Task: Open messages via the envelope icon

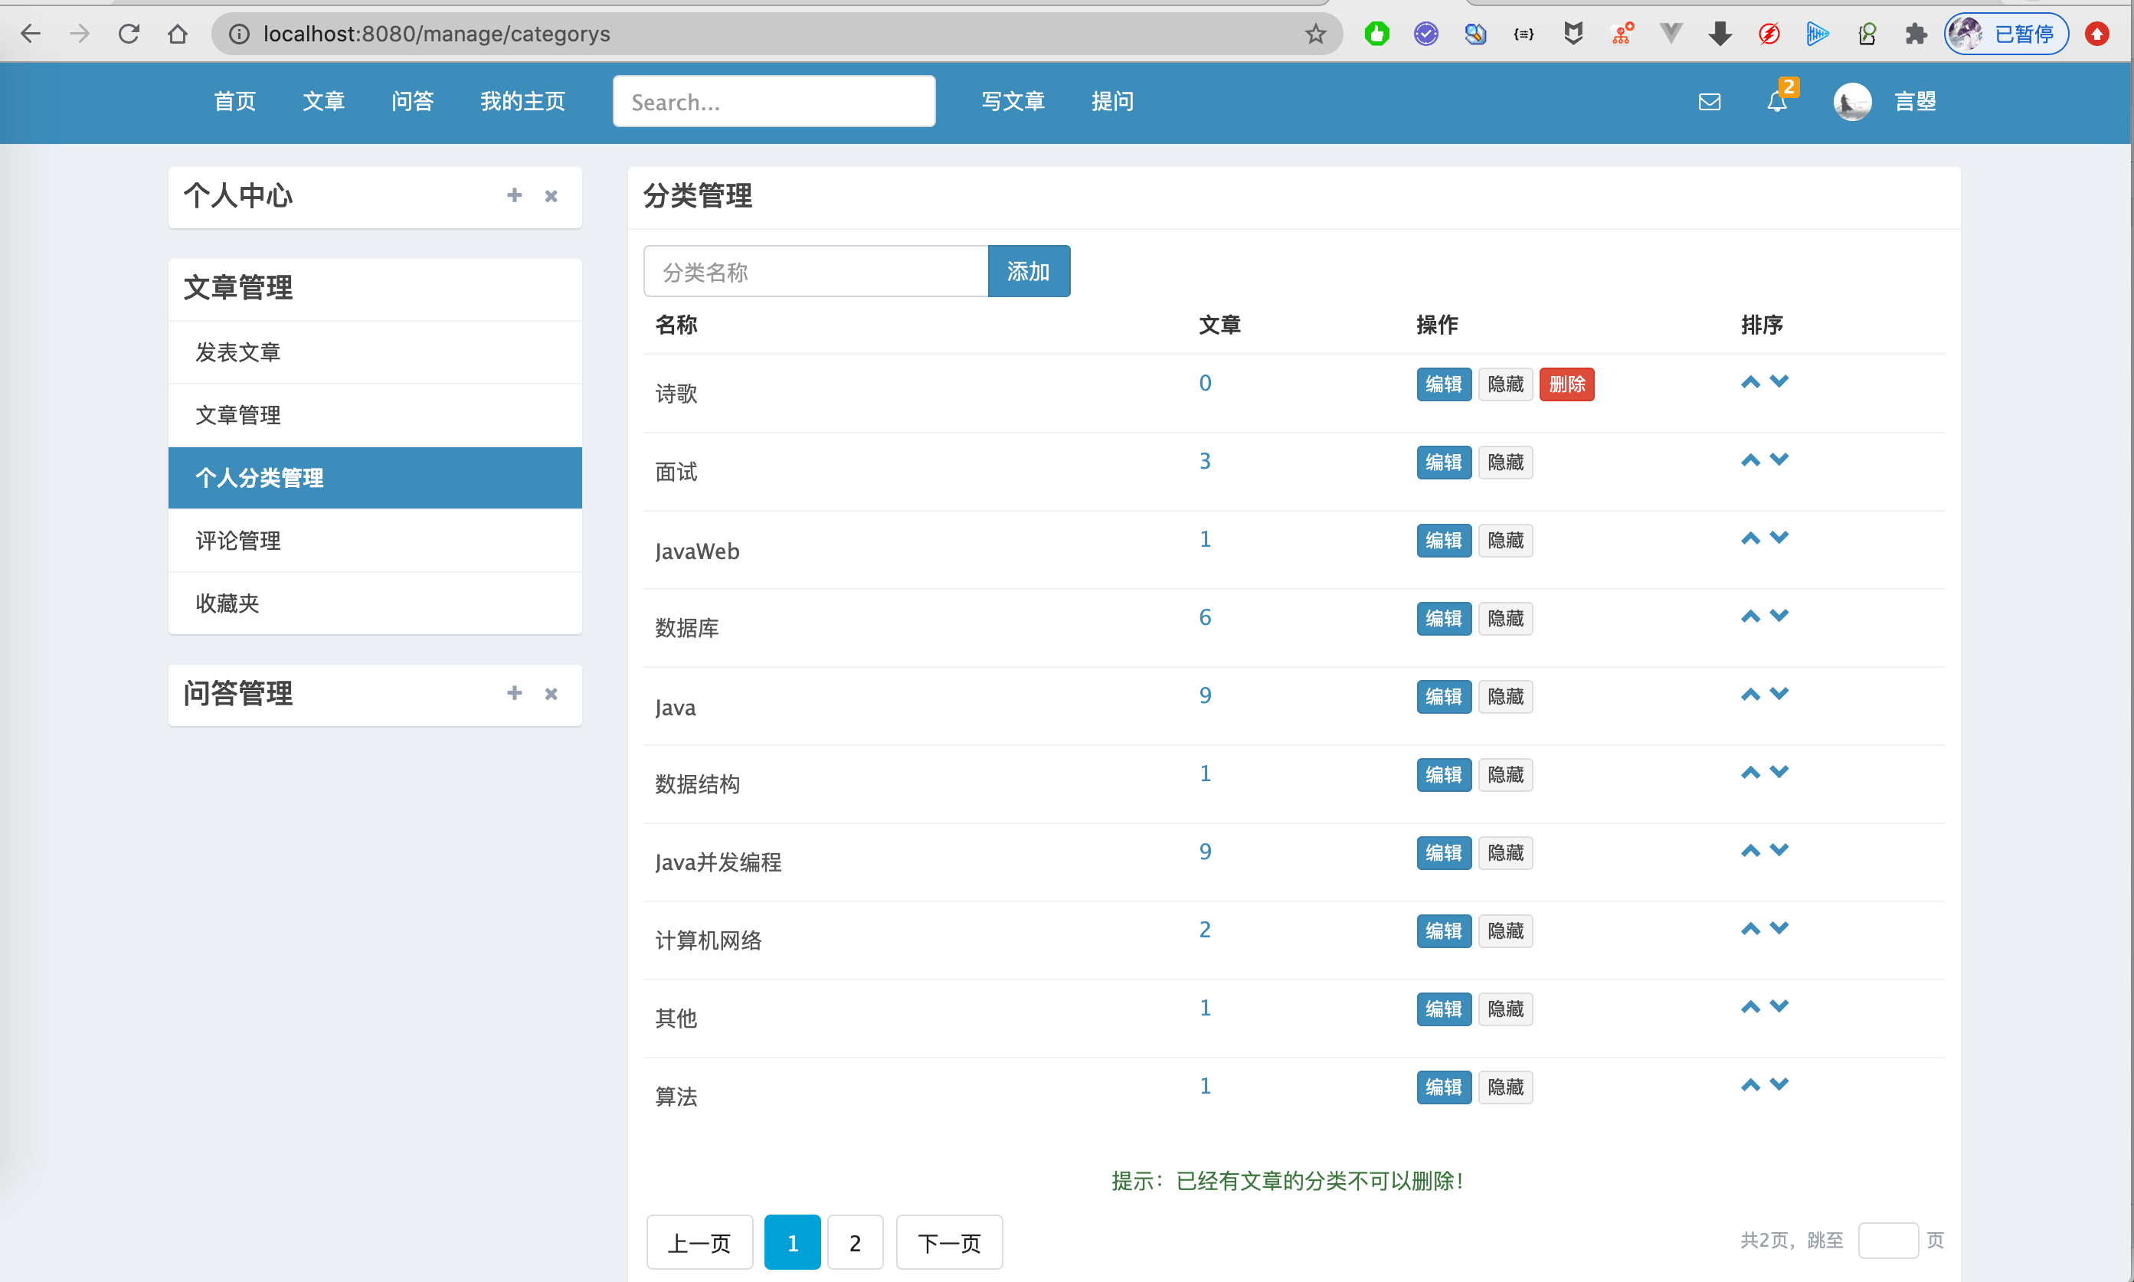Action: click(1709, 102)
